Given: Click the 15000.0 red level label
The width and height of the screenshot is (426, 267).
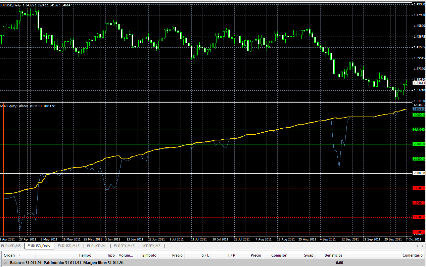Looking at the screenshot, I should tap(419, 203).
